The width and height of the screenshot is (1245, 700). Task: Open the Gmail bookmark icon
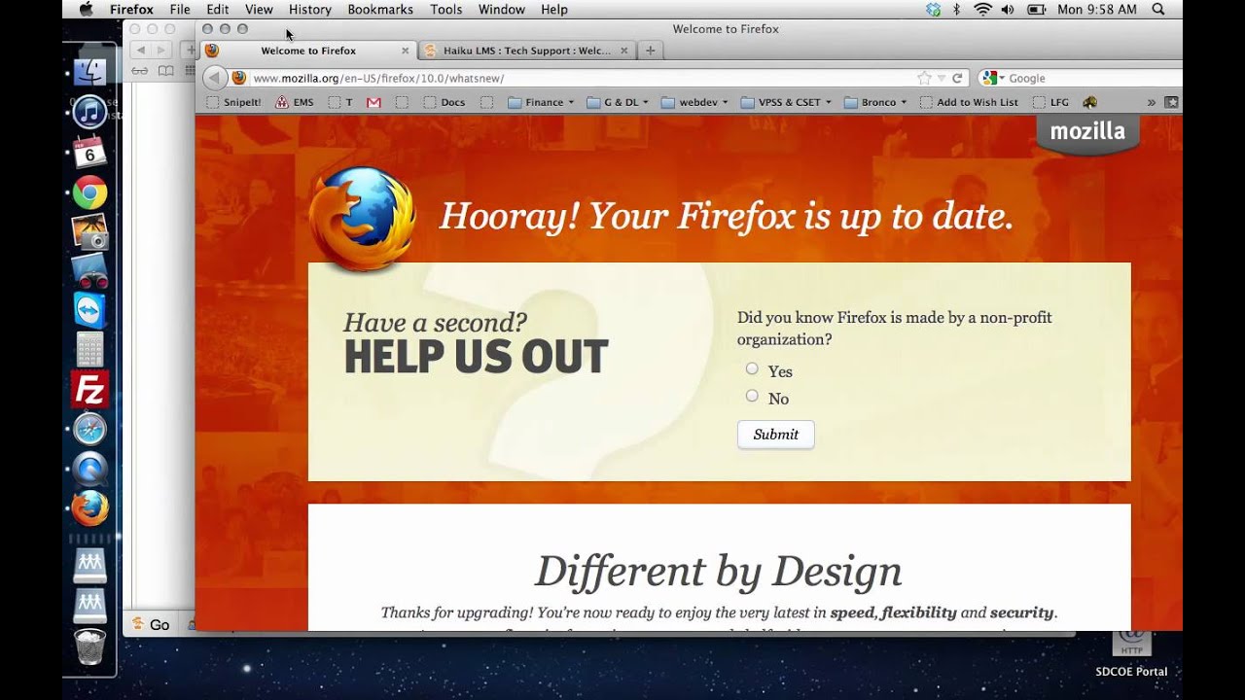coord(373,102)
